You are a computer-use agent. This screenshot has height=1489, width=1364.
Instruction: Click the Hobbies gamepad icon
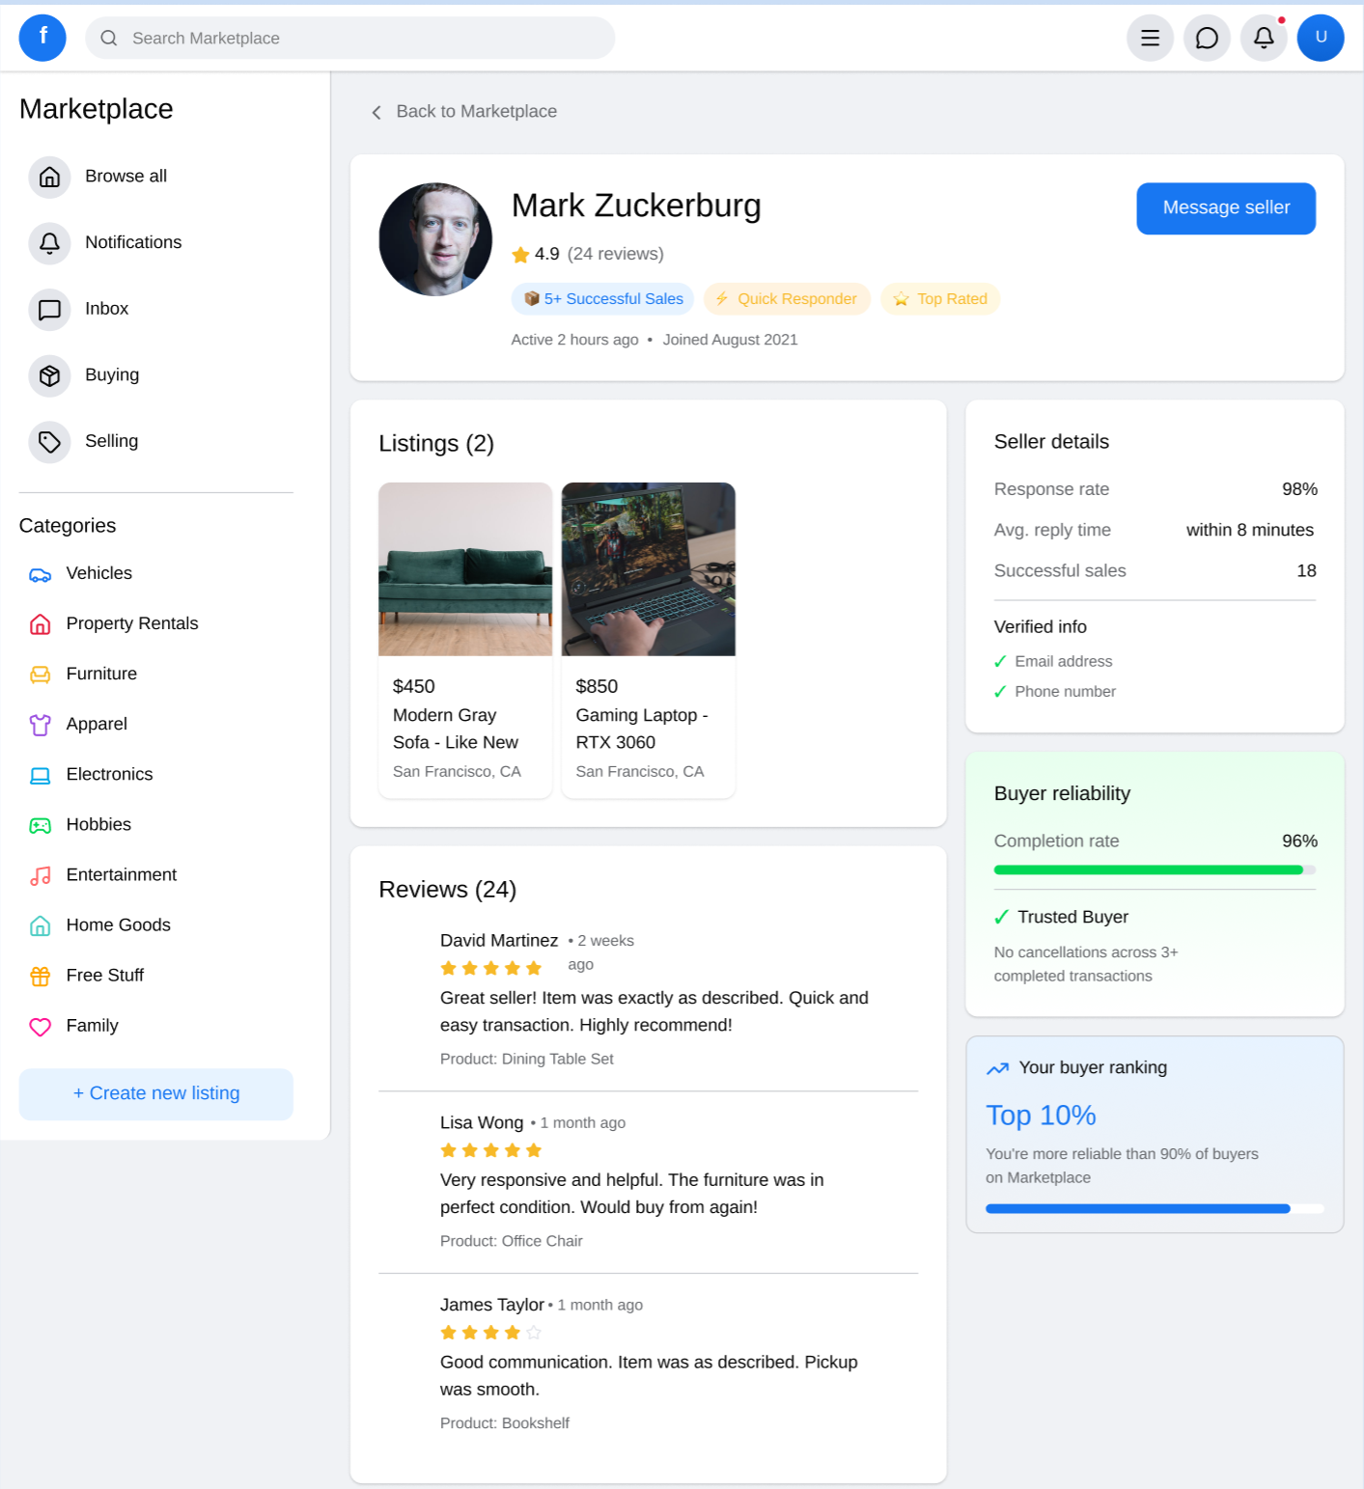coord(40,825)
